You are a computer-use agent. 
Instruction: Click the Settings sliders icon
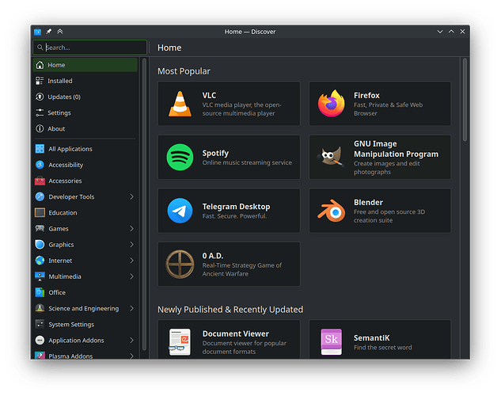click(40, 112)
